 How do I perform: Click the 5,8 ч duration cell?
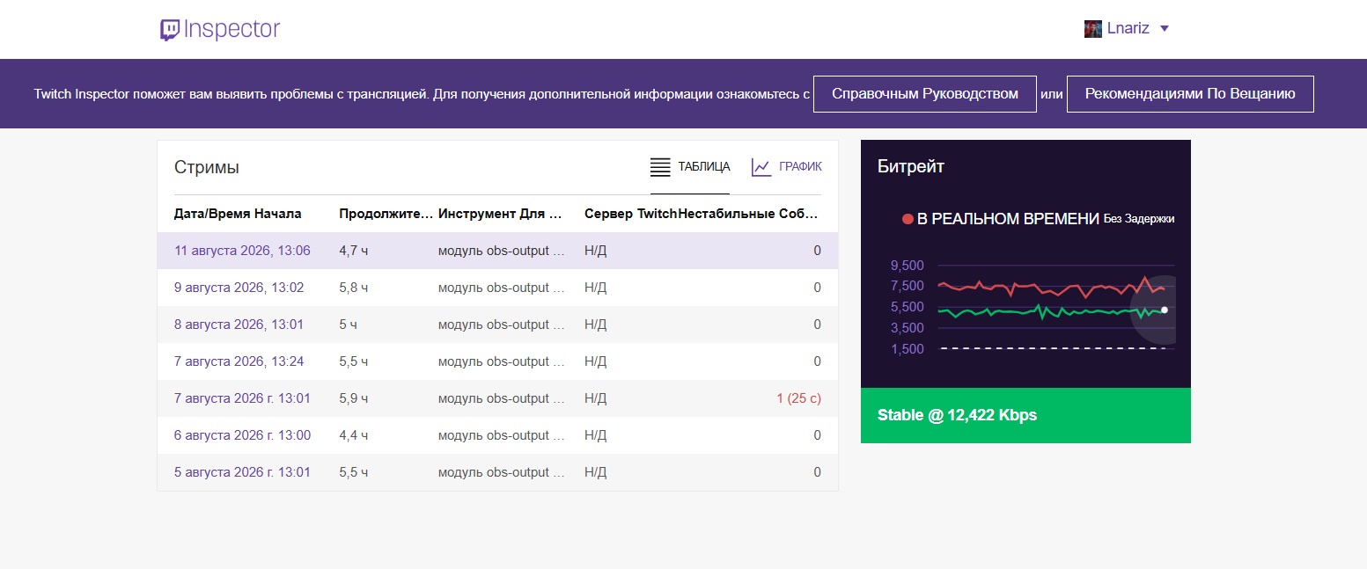pos(353,288)
